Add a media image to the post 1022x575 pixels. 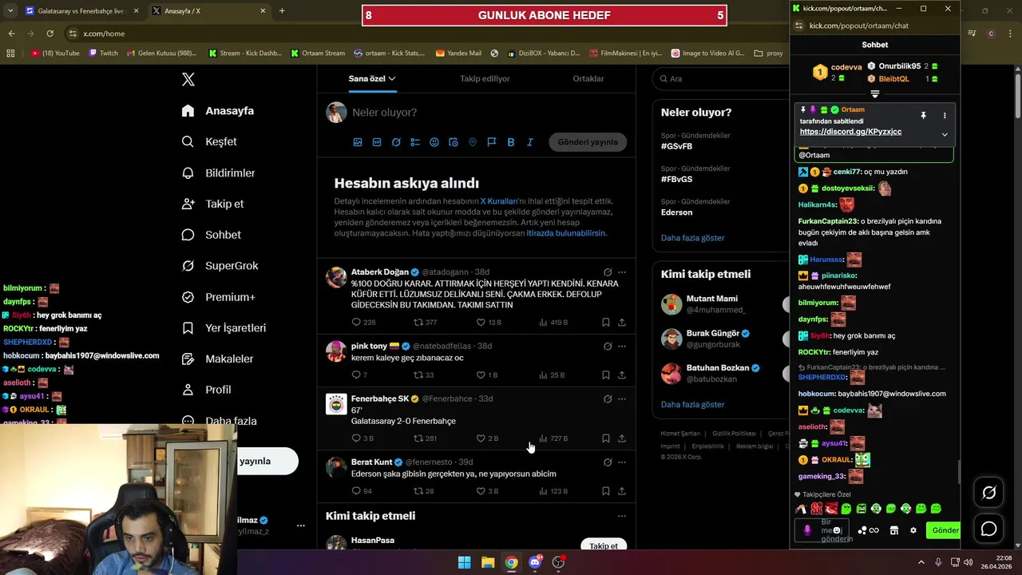[358, 142]
